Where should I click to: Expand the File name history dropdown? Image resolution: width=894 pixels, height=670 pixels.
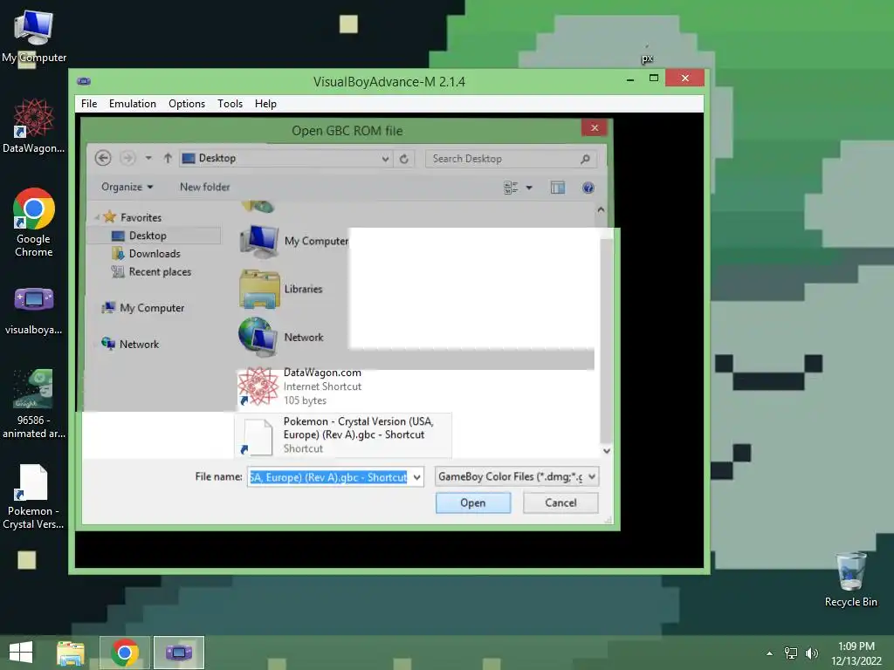tap(417, 477)
